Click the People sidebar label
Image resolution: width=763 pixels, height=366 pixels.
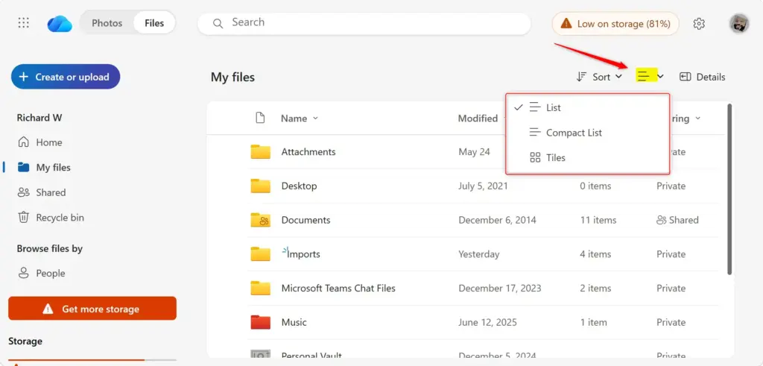(x=51, y=274)
